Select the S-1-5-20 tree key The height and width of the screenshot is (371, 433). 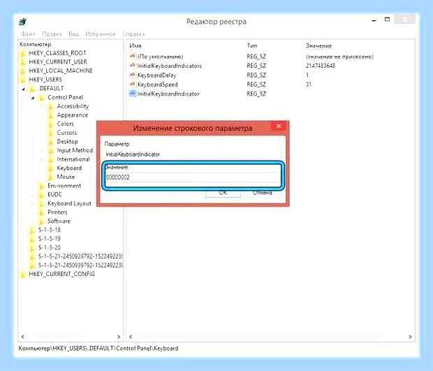tap(50, 247)
